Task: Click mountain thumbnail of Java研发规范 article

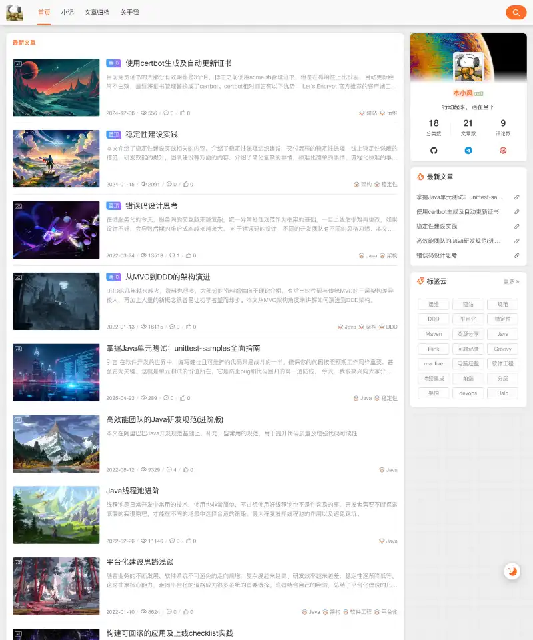Action: 56,444
